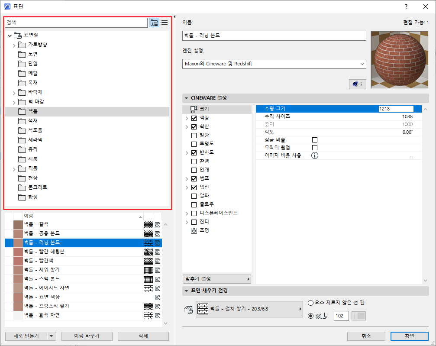Collapse the left panel with the arrow
The height and width of the screenshot is (346, 436).
click(x=174, y=17)
